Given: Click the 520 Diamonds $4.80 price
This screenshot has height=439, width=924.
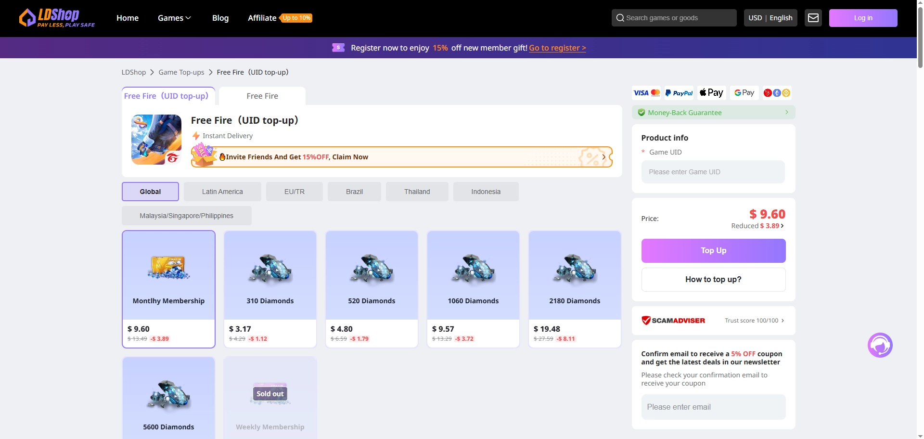Looking at the screenshot, I should (x=342, y=329).
